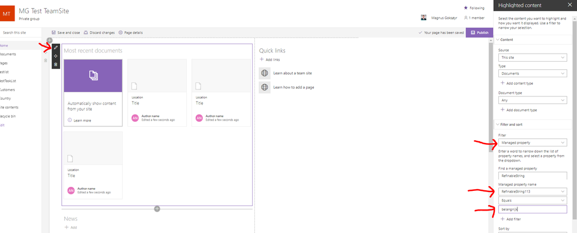The image size is (577, 233).
Task: Open Page details
Action: [131, 33]
